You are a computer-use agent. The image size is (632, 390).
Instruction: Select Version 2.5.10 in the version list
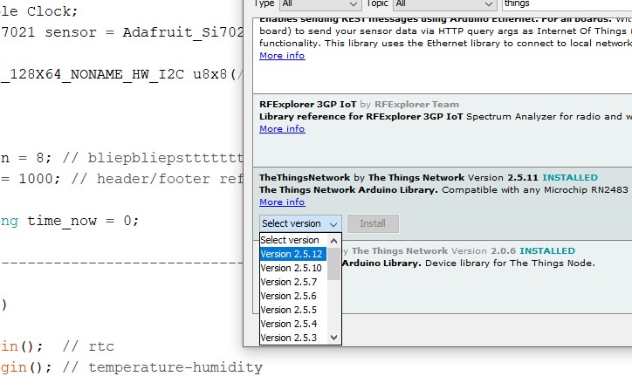292,268
